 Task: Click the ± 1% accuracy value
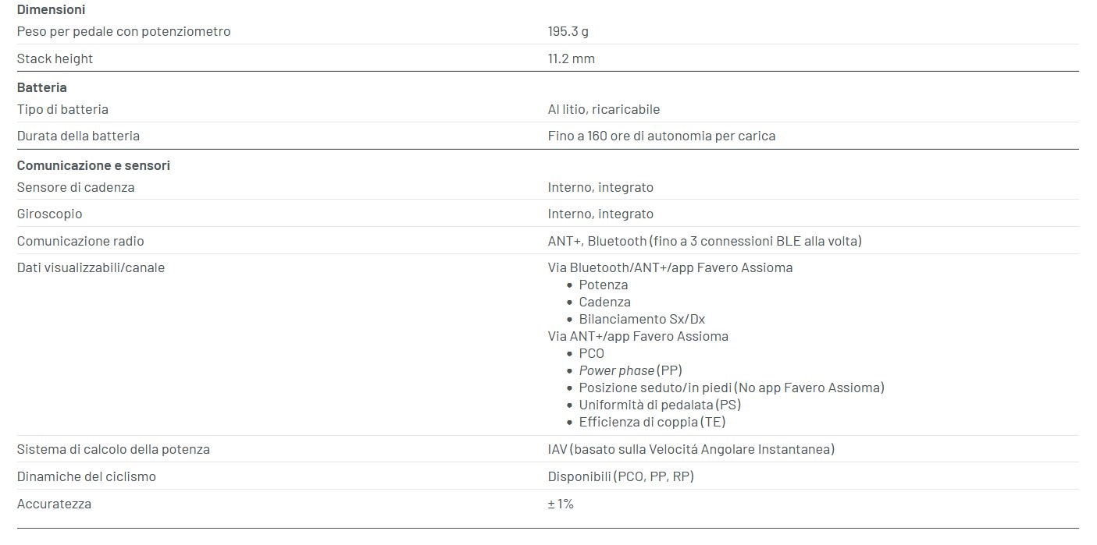click(x=561, y=504)
